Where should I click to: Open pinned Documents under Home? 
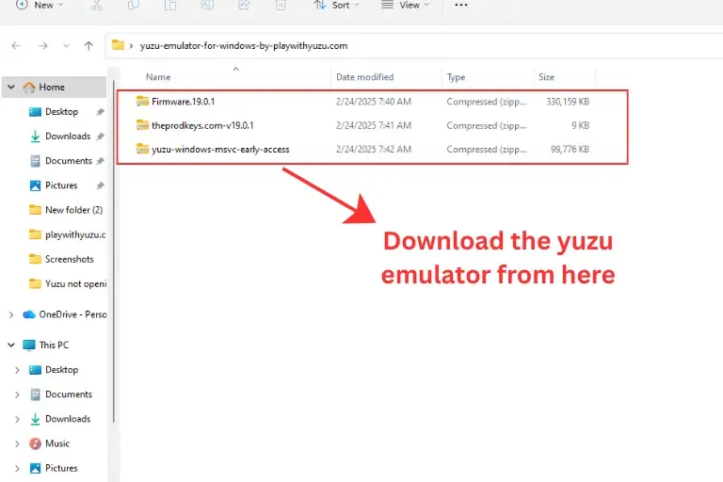(68, 161)
